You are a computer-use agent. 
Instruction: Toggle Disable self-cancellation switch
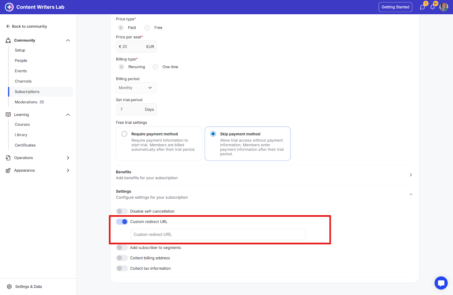pyautogui.click(x=122, y=211)
